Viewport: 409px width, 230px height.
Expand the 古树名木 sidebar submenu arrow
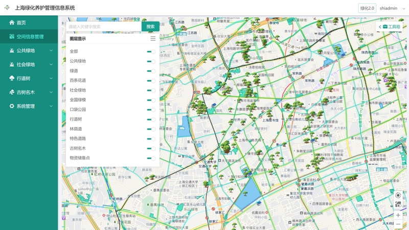(51, 93)
